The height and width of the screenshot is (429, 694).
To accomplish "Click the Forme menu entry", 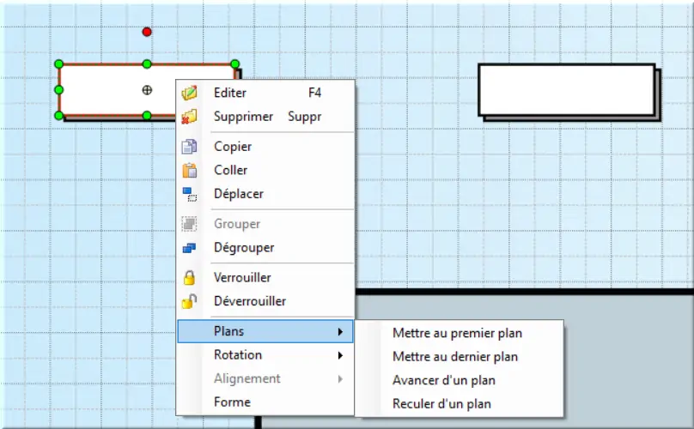I will tap(265, 402).
